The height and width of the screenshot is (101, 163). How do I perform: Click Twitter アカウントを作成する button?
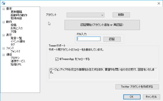coord(137,87)
